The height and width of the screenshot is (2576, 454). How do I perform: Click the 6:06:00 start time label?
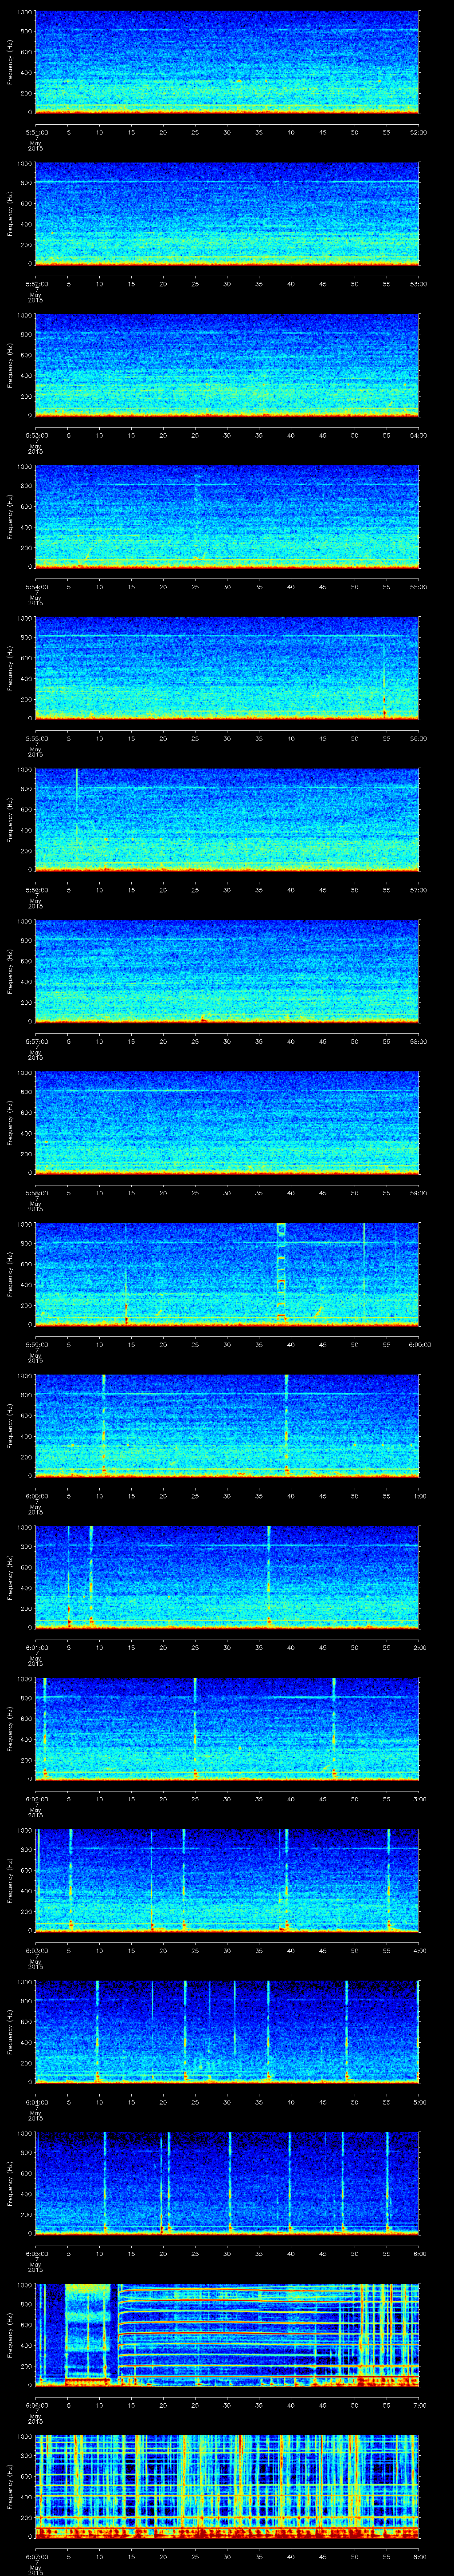pos(36,2405)
